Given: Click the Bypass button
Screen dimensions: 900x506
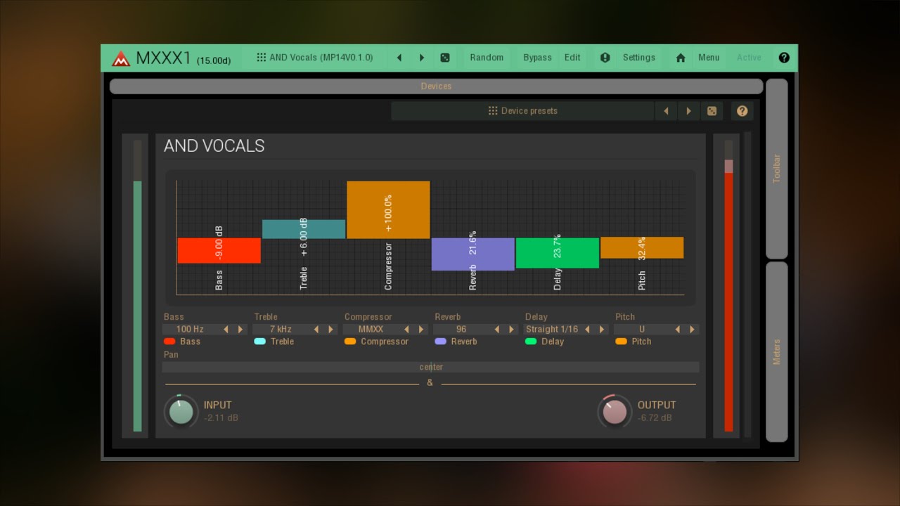Looking at the screenshot, I should tap(537, 58).
